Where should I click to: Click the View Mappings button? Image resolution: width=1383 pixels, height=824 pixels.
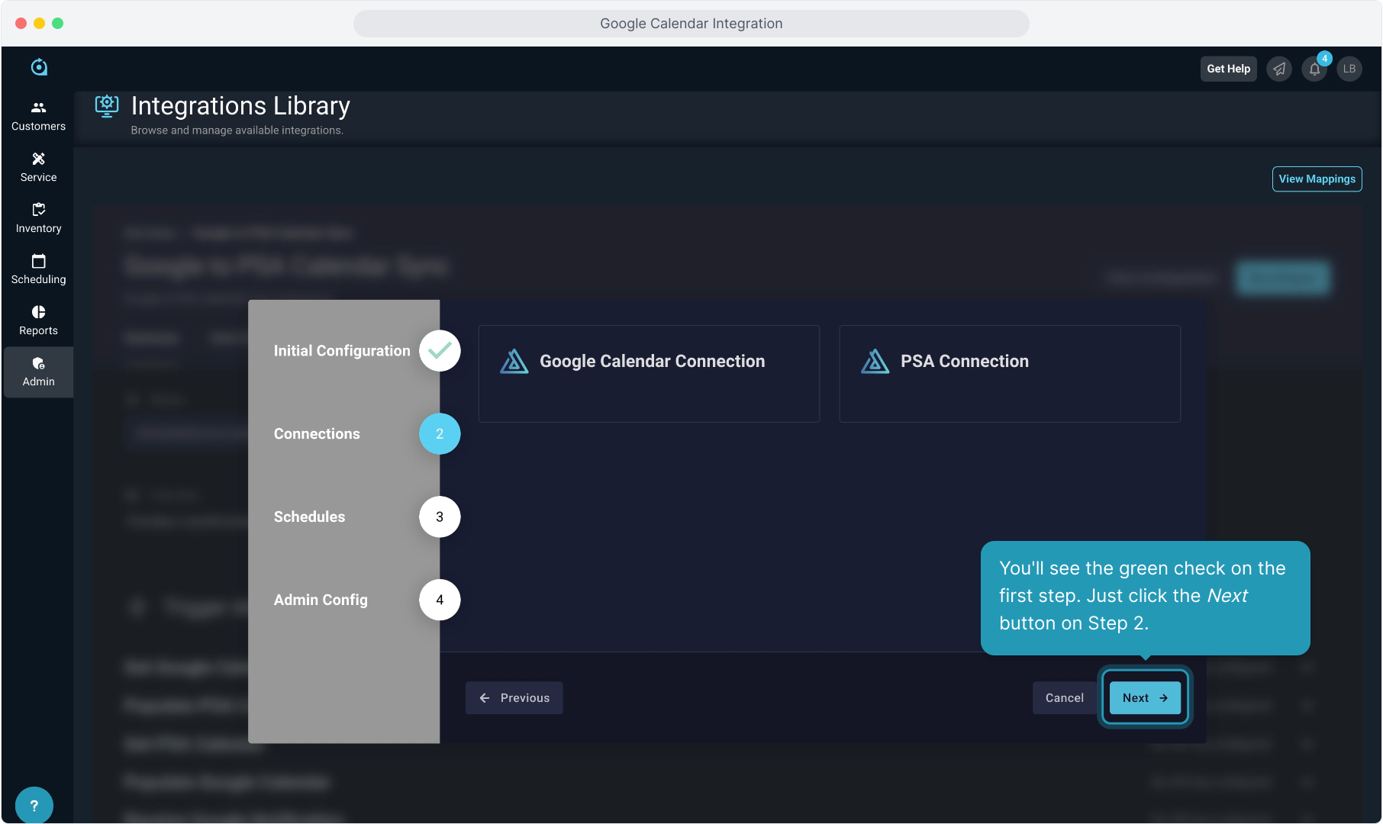1317,179
